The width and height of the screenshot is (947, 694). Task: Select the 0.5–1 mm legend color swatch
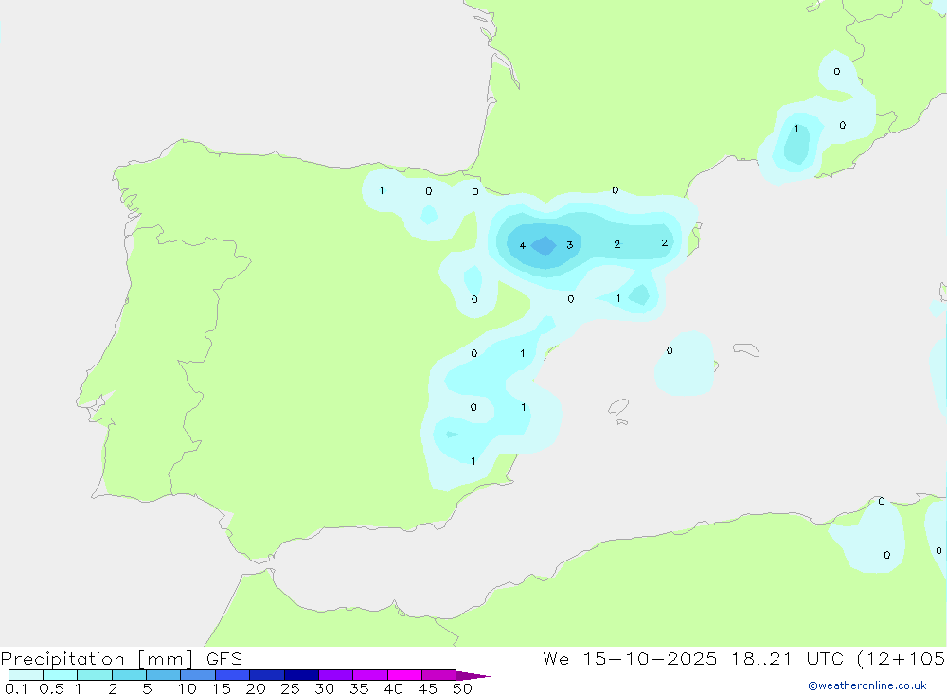pos(60,675)
